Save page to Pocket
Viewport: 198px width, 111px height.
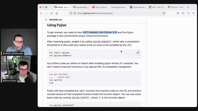[x=178, y=13]
